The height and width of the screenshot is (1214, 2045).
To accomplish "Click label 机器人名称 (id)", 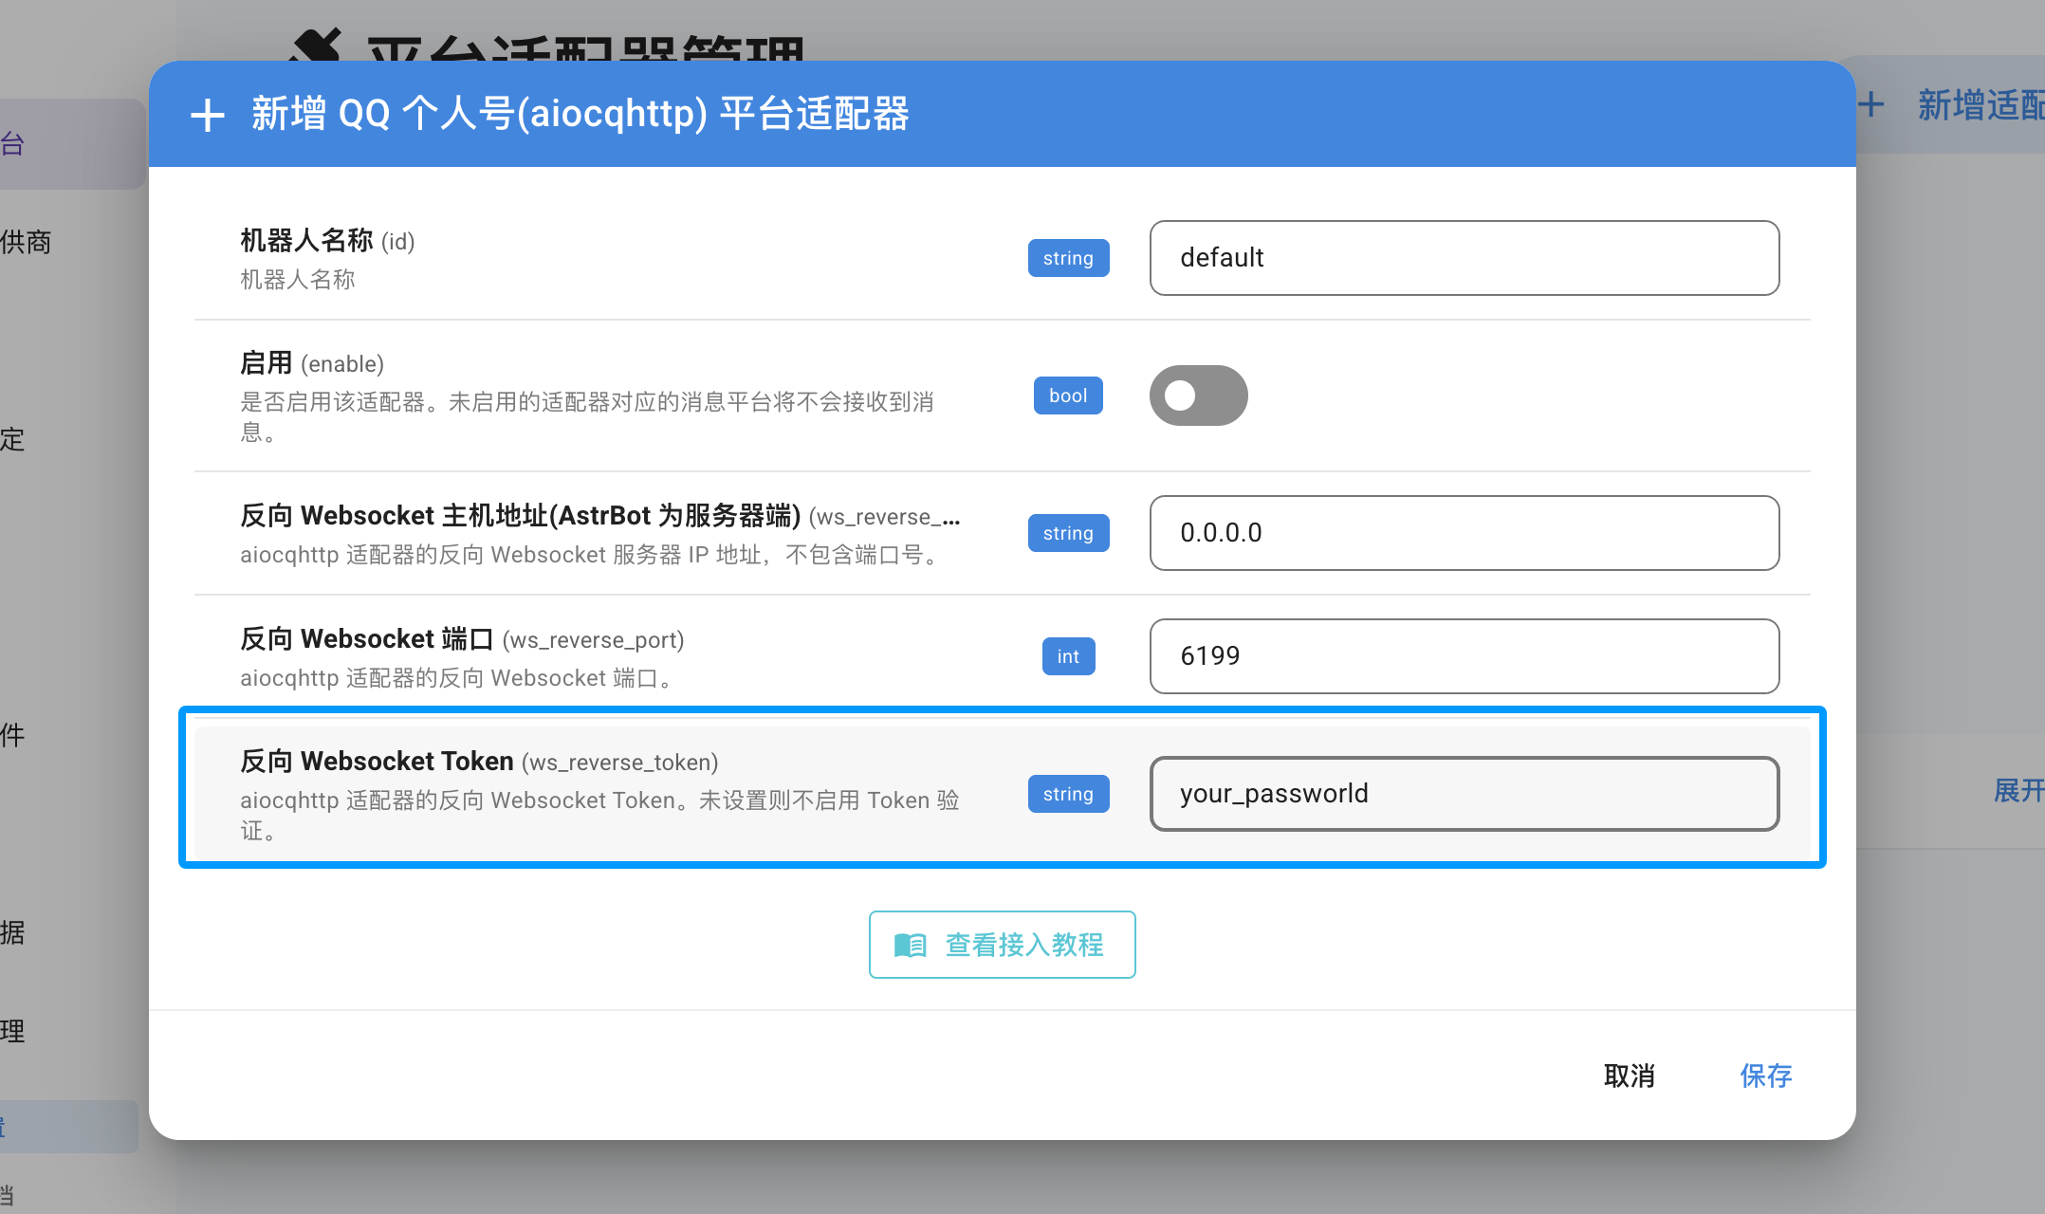I will 327,241.
